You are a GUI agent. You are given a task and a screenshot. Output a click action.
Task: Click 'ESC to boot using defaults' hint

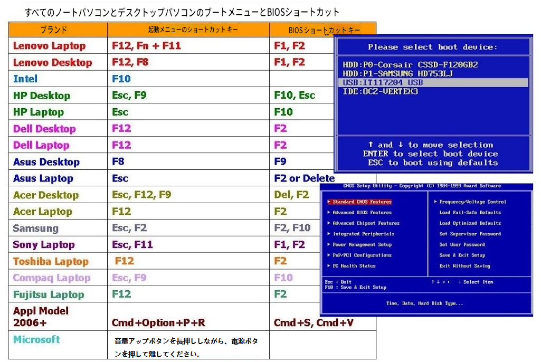433,163
